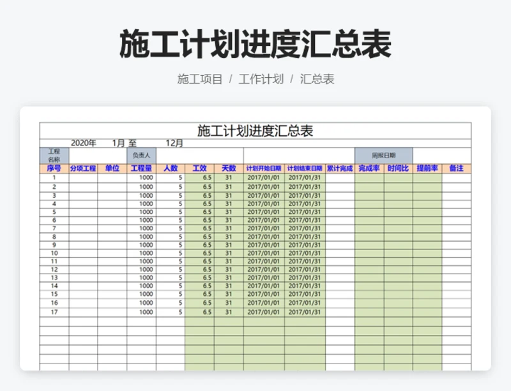Click the empty 分项工程 cell in row 13
The height and width of the screenshot is (391, 511).
coord(83,277)
